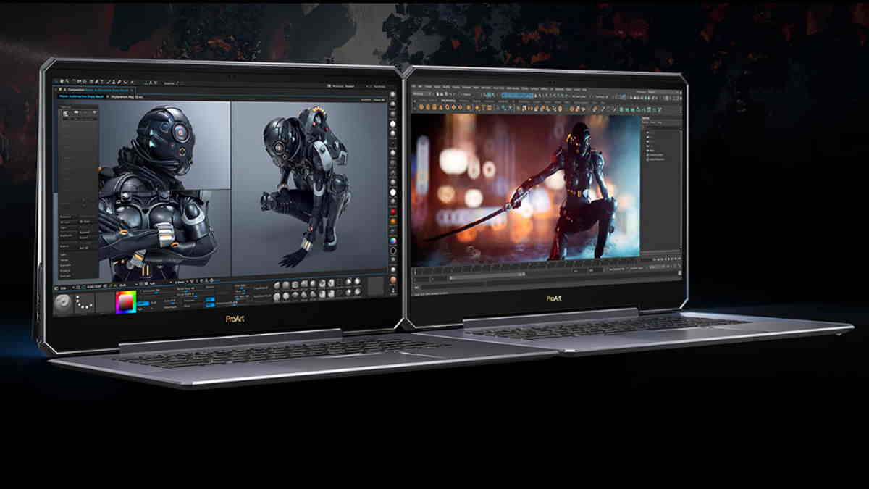The width and height of the screenshot is (869, 489).
Task: Select the orange material sphere below the red one
Action: coord(392,220)
